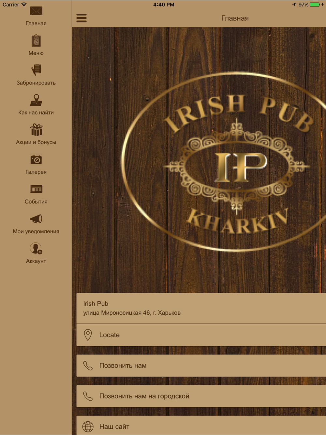Tap phone icon beside Позвонить нам на городской
Image resolution: width=326 pixels, height=435 pixels.
coord(88,396)
